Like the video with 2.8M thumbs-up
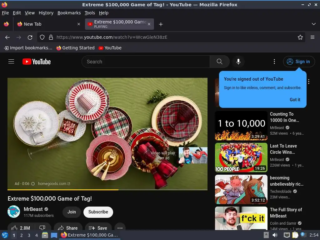 21,228
